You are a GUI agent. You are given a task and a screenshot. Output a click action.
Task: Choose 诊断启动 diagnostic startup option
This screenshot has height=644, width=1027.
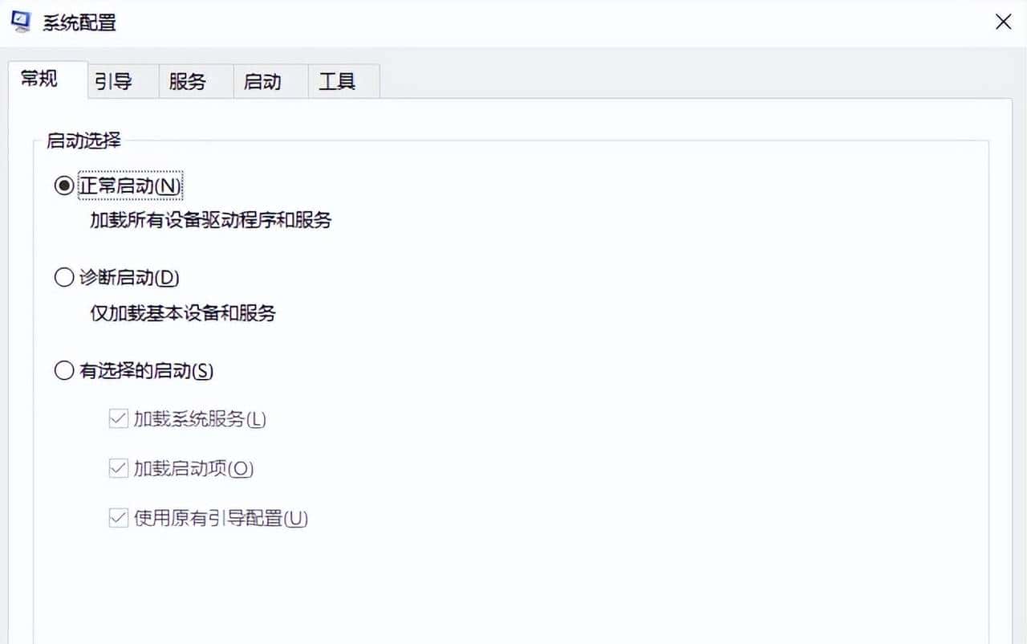click(64, 277)
